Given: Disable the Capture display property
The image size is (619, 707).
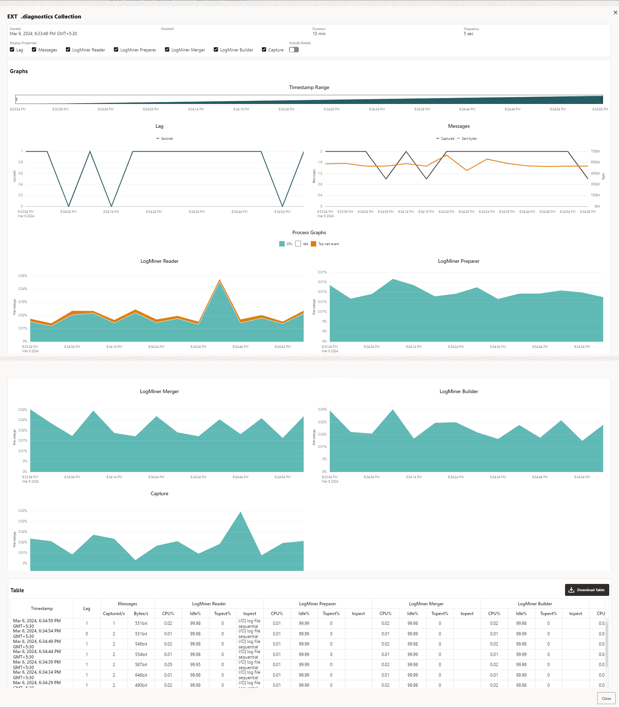Looking at the screenshot, I should click(264, 49).
